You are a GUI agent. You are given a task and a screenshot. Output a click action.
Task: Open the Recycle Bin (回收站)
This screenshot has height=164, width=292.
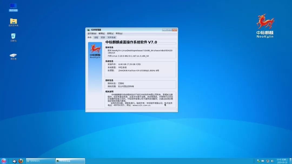(x=13, y=36)
